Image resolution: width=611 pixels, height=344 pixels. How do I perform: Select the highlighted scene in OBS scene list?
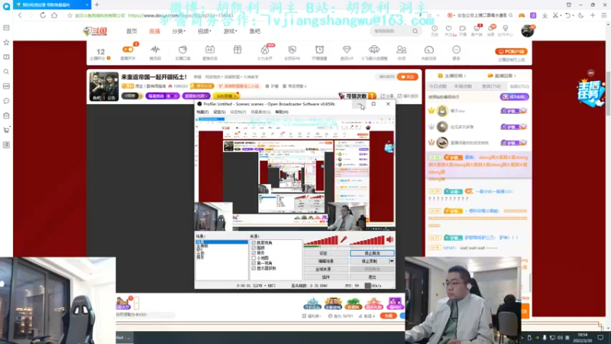[x=221, y=242]
